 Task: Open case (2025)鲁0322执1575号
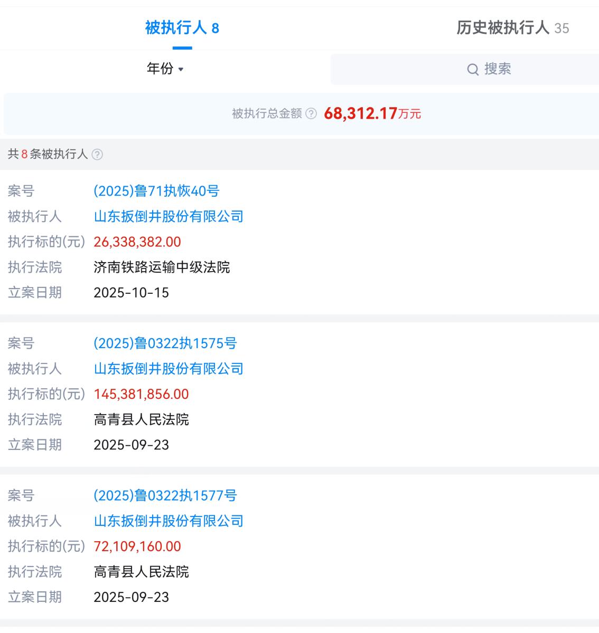165,343
